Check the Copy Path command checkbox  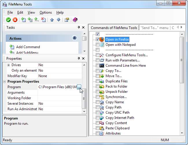[97, 107]
